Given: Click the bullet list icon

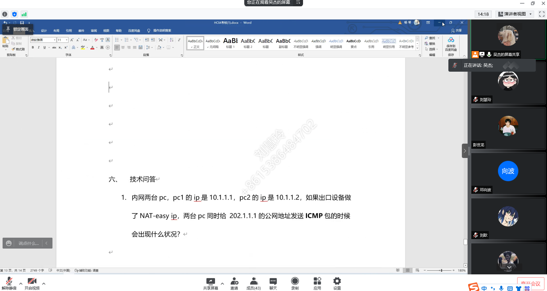Looking at the screenshot, I should (x=117, y=40).
